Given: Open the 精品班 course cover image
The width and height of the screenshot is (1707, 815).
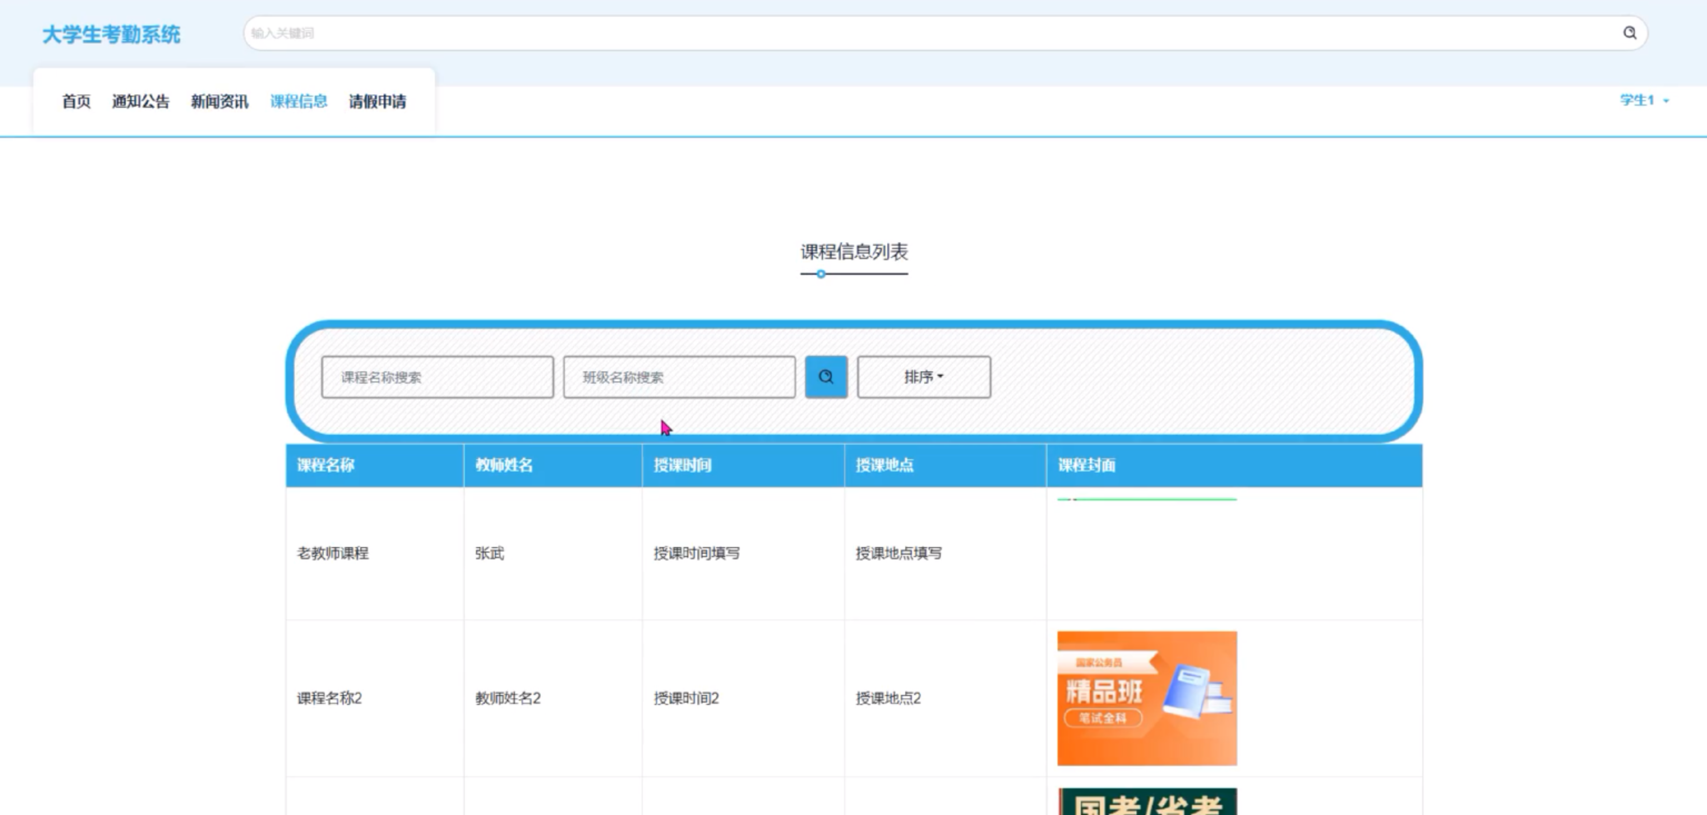Looking at the screenshot, I should (1147, 698).
